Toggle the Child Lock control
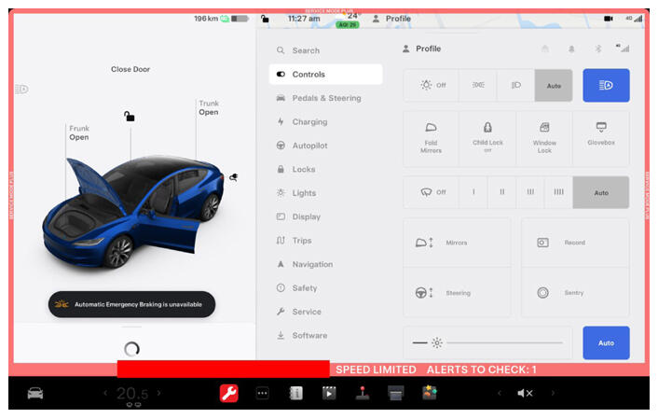The height and width of the screenshot is (418, 658). click(x=487, y=139)
